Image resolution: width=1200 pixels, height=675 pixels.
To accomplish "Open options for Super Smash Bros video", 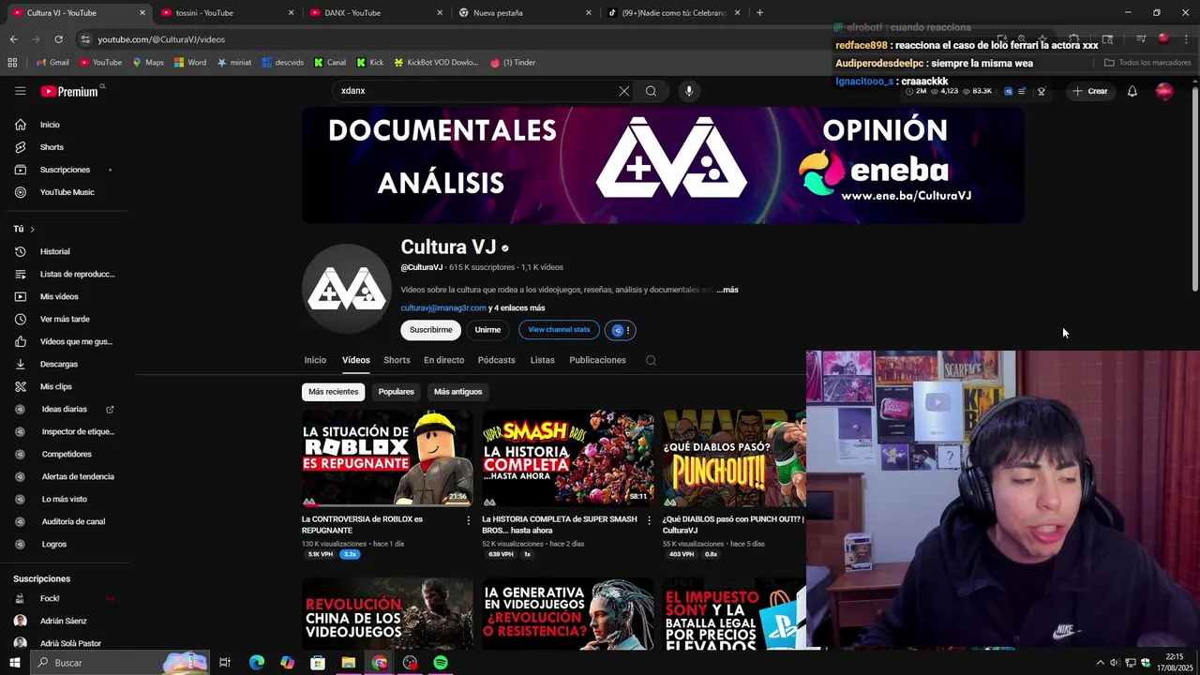I will pyautogui.click(x=649, y=520).
